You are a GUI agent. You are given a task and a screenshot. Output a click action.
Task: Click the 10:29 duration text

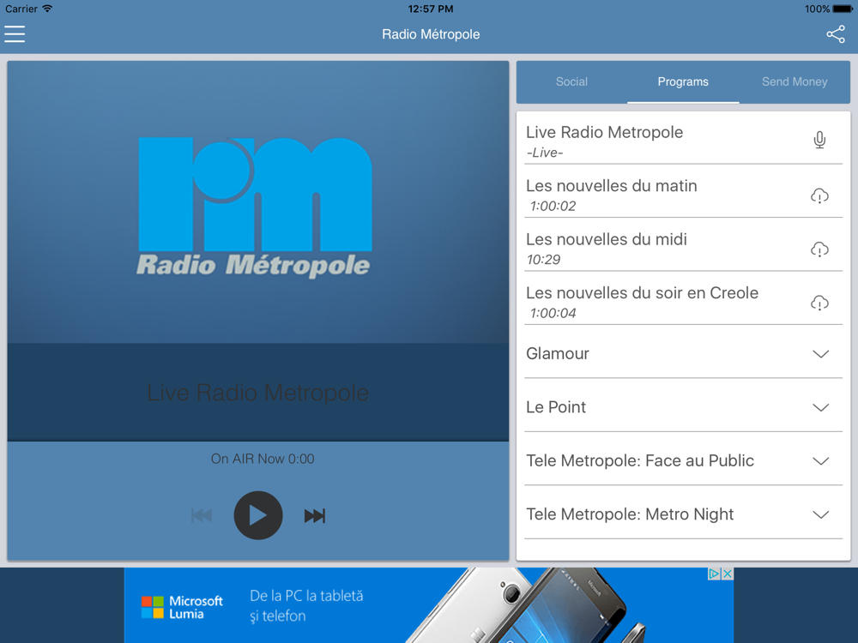click(543, 260)
